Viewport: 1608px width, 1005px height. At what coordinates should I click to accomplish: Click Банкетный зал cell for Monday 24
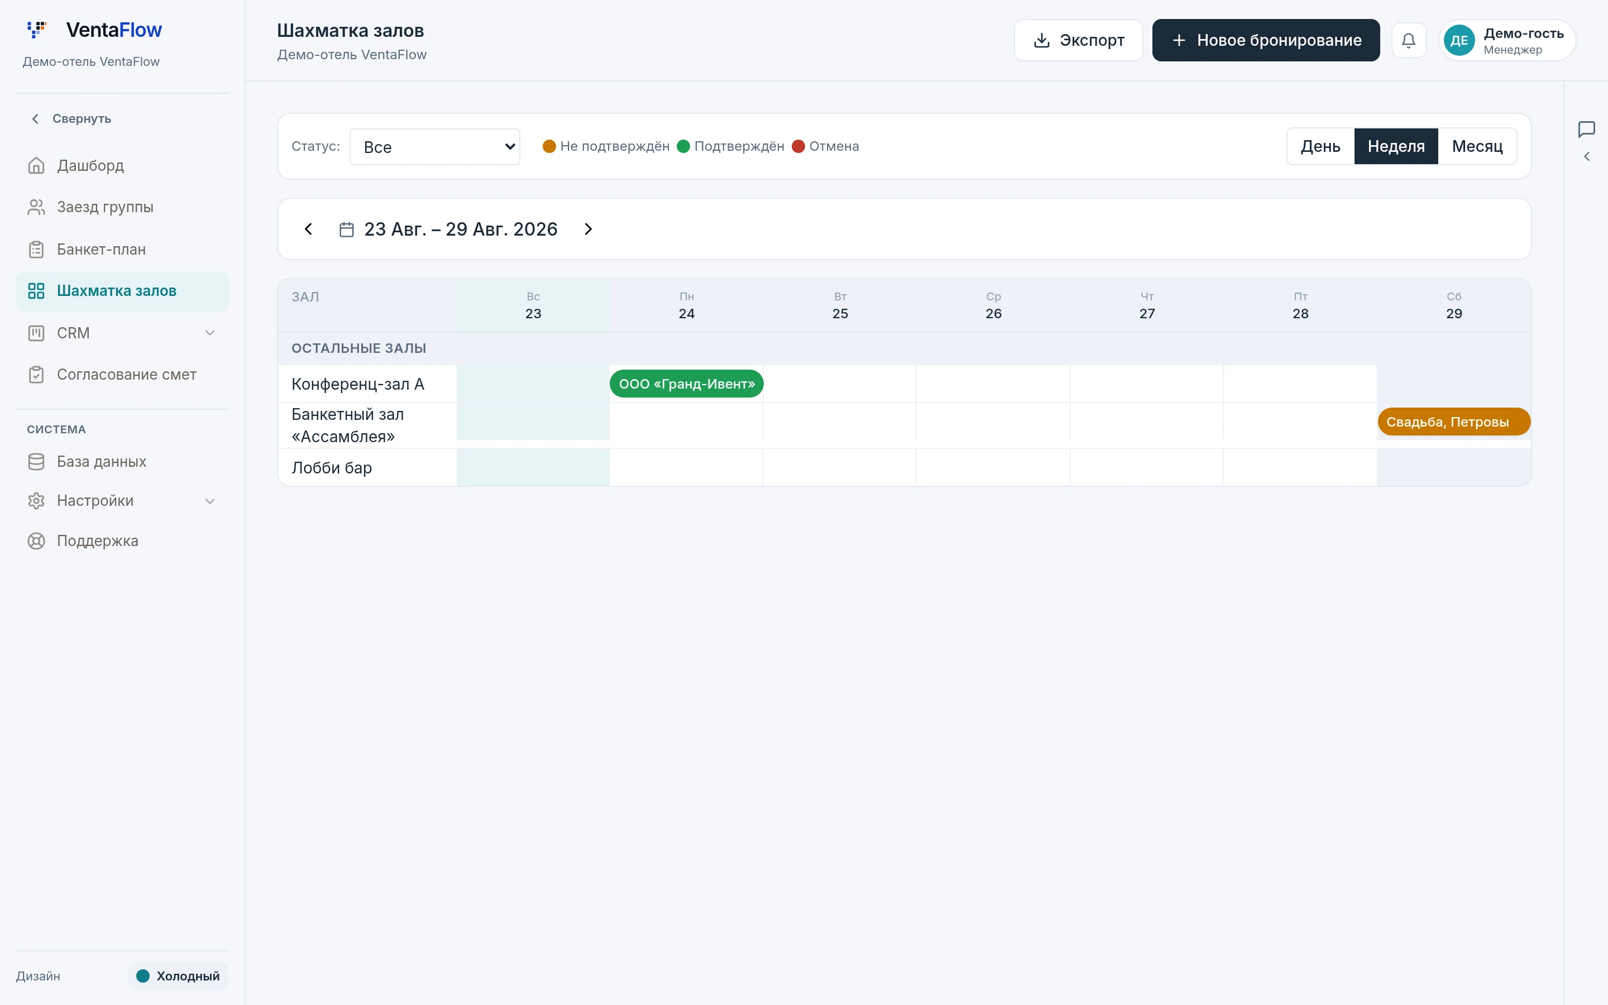coord(686,422)
